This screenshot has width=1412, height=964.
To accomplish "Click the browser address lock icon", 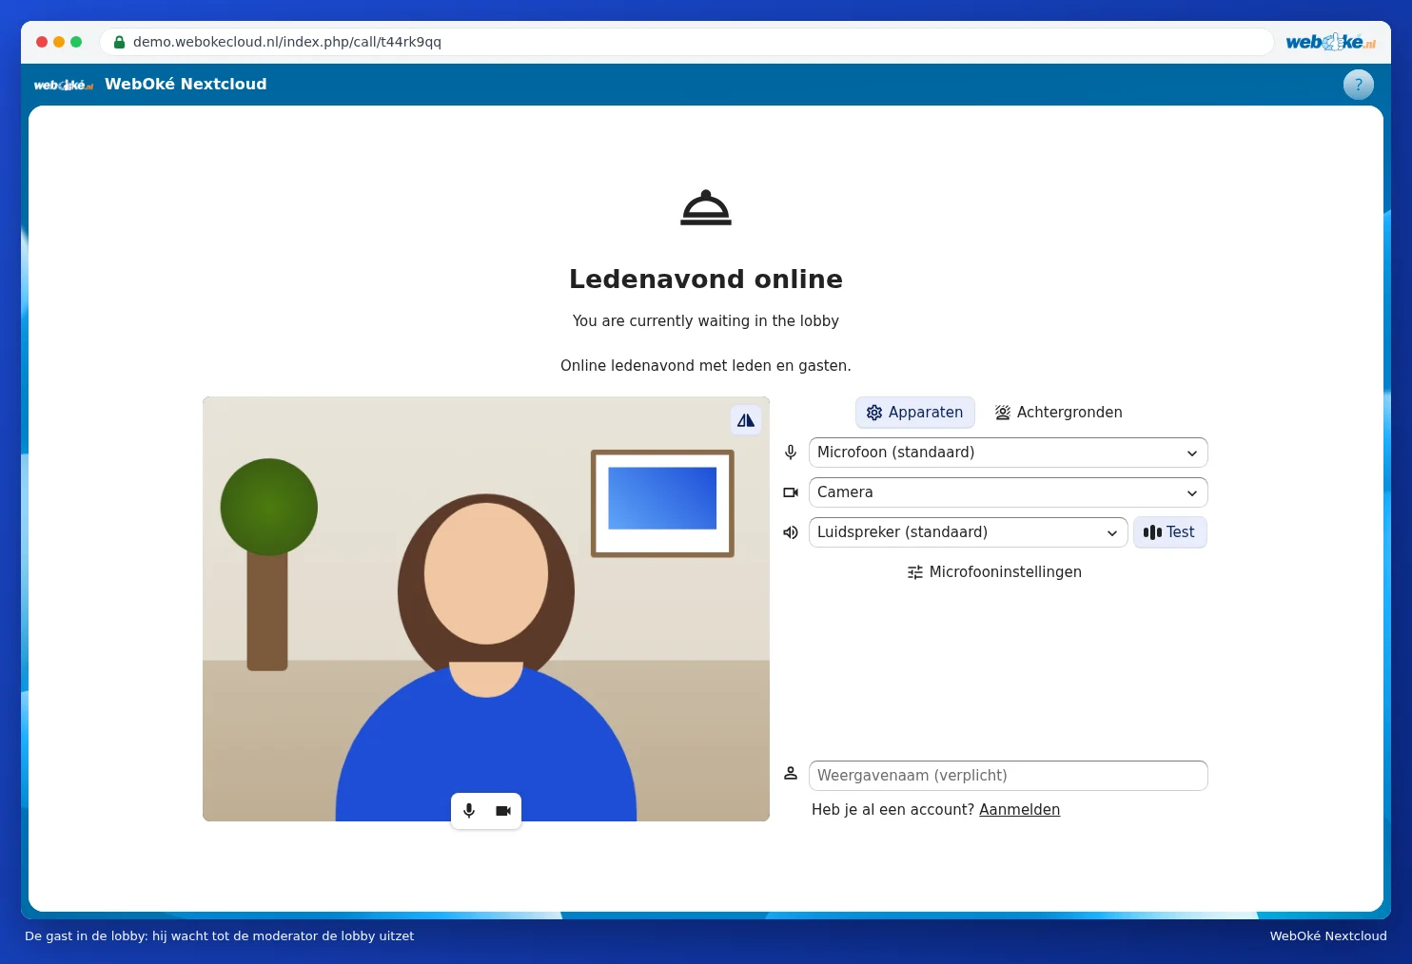I will [x=120, y=42].
